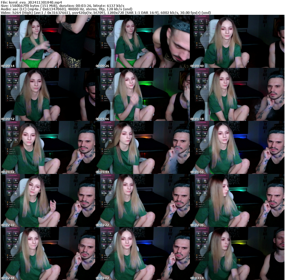The height and width of the screenshot is (280, 285).
Task: Toggle the 60-token special tip tile
Action: tap(16, 33)
